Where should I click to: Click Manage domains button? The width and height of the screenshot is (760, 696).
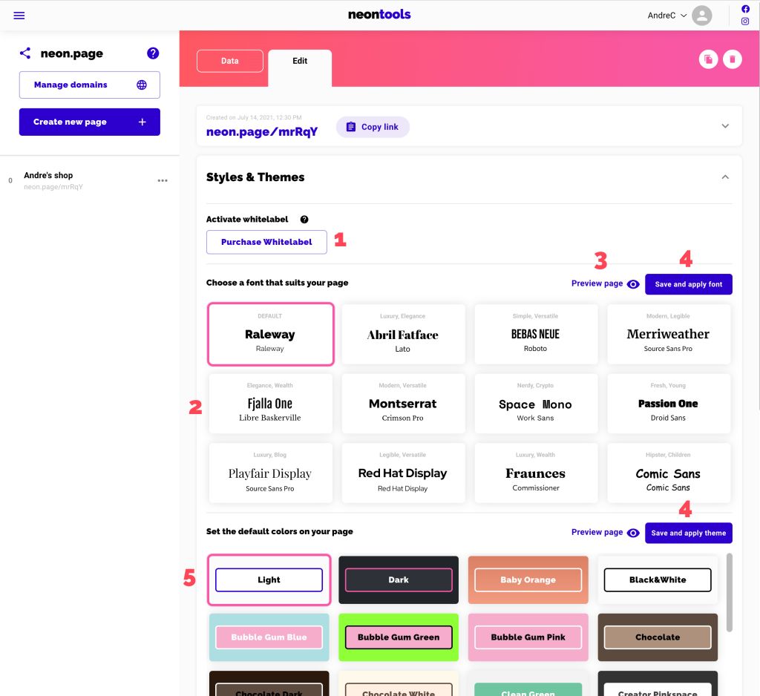pyautogui.click(x=90, y=85)
